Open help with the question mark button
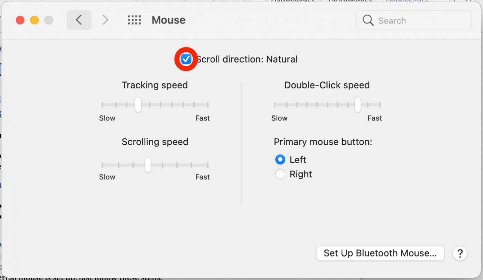483x280 pixels. [x=460, y=253]
